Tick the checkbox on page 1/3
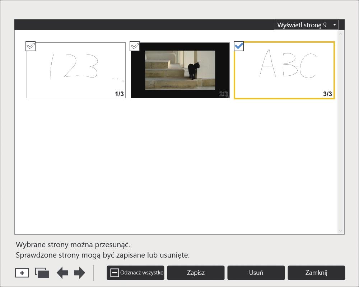 pyautogui.click(x=31, y=46)
